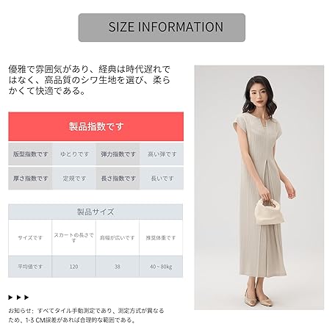
Task: Click the スカートの長さです column header
Action: click(x=73, y=237)
